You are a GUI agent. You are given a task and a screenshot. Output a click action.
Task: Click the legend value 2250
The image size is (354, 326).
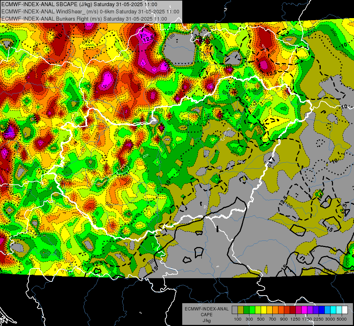point(319,319)
